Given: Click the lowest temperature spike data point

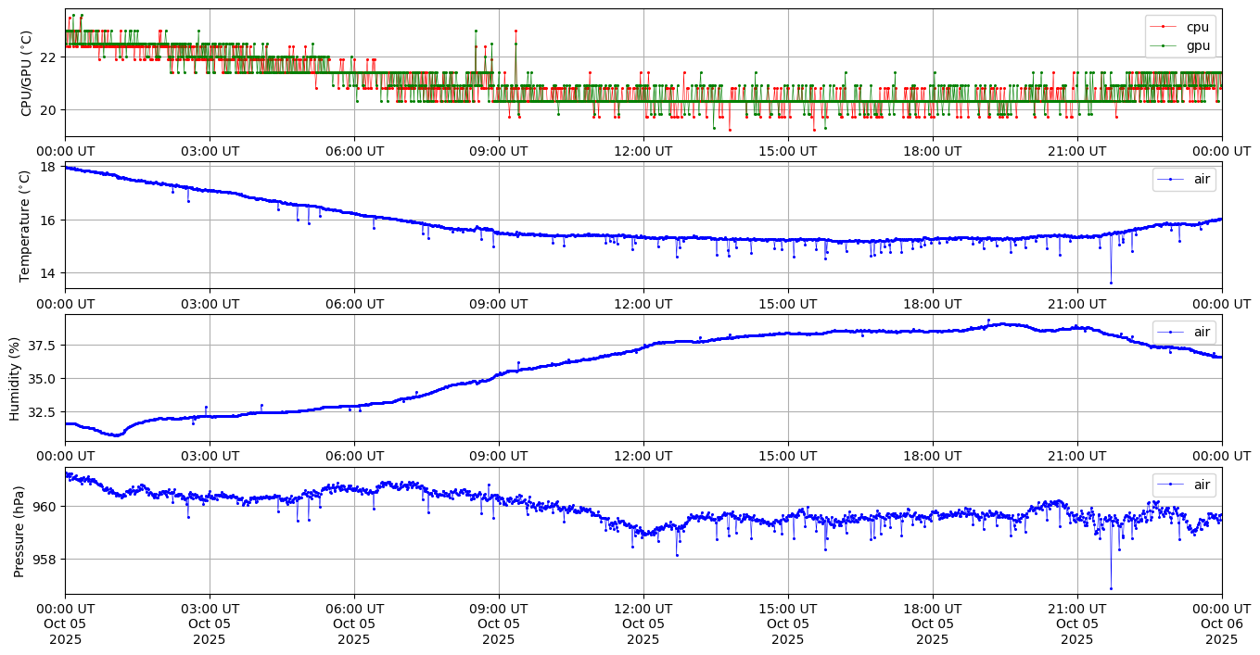Looking at the screenshot, I should point(1111,283).
